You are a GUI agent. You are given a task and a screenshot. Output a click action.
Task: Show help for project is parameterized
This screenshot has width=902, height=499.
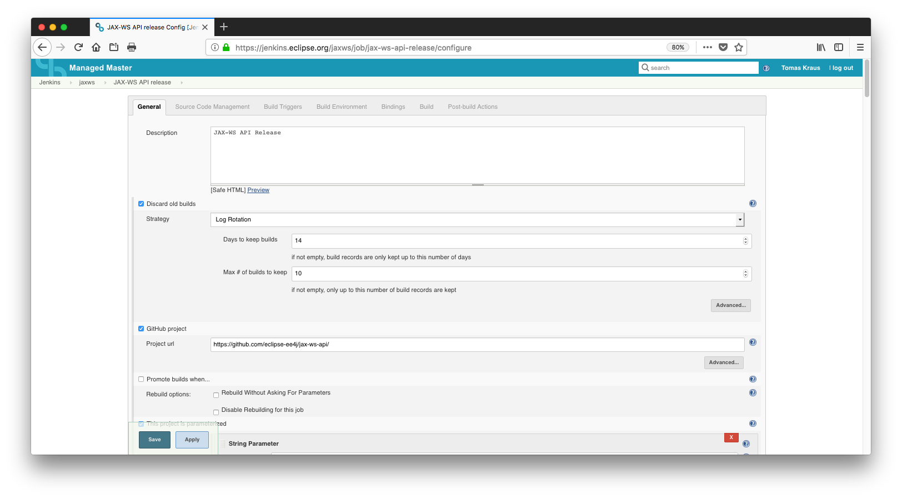click(x=753, y=424)
